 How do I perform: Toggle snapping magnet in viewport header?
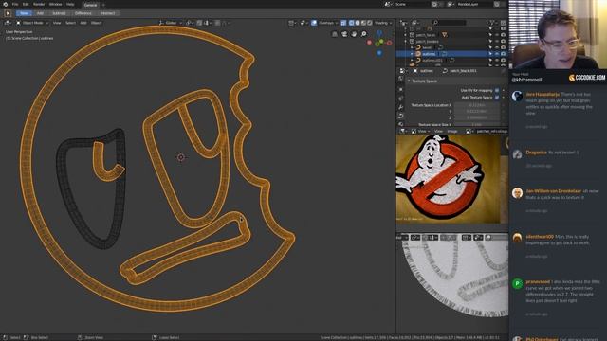tap(199, 23)
